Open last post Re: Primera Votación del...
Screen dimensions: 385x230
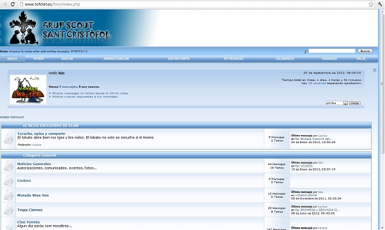pyautogui.click(x=313, y=139)
